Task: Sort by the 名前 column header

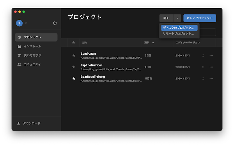Action: pos(84,43)
